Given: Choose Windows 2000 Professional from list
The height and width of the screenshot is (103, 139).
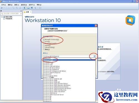Looking at the screenshot, I should tap(69, 73).
